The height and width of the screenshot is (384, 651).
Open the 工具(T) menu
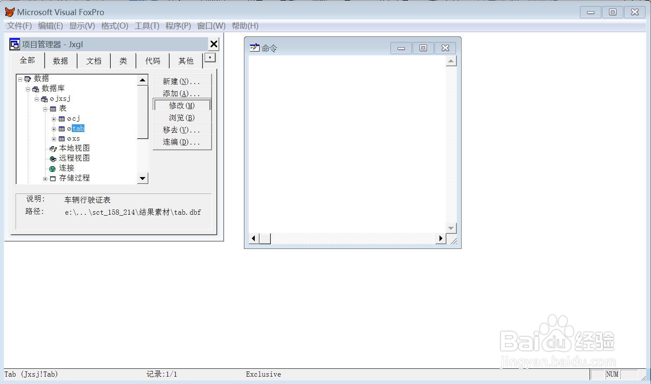tap(147, 26)
